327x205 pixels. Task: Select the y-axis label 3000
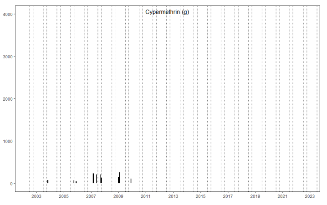pyautogui.click(x=8, y=57)
